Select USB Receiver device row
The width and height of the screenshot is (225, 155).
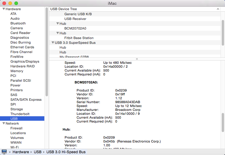click(135, 19)
